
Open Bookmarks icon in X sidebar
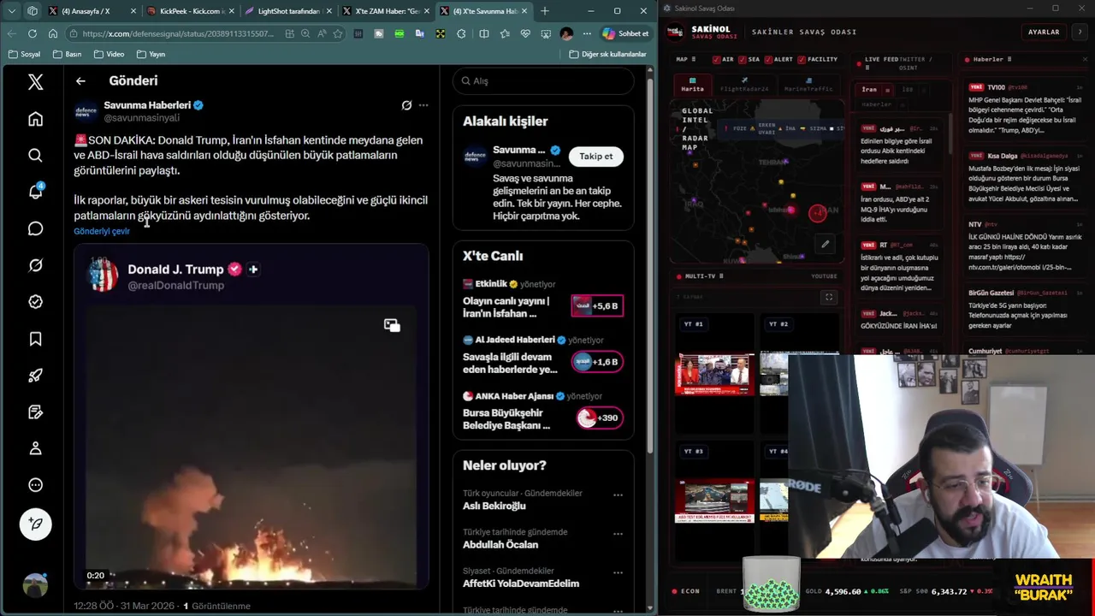coord(35,339)
